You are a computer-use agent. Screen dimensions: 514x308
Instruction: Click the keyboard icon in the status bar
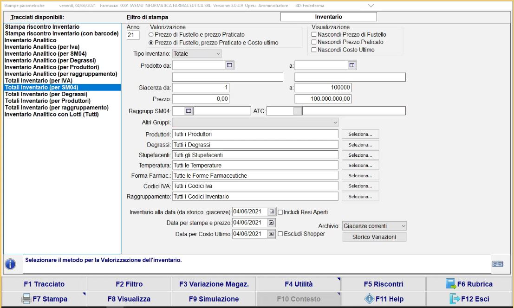click(x=497, y=264)
